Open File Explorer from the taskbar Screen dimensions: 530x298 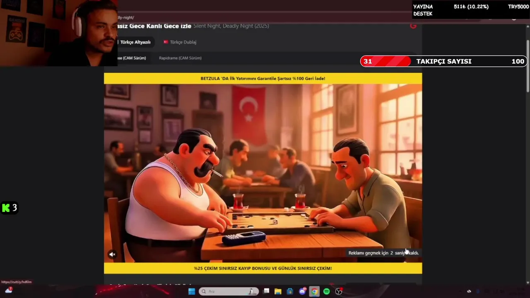(x=278, y=291)
